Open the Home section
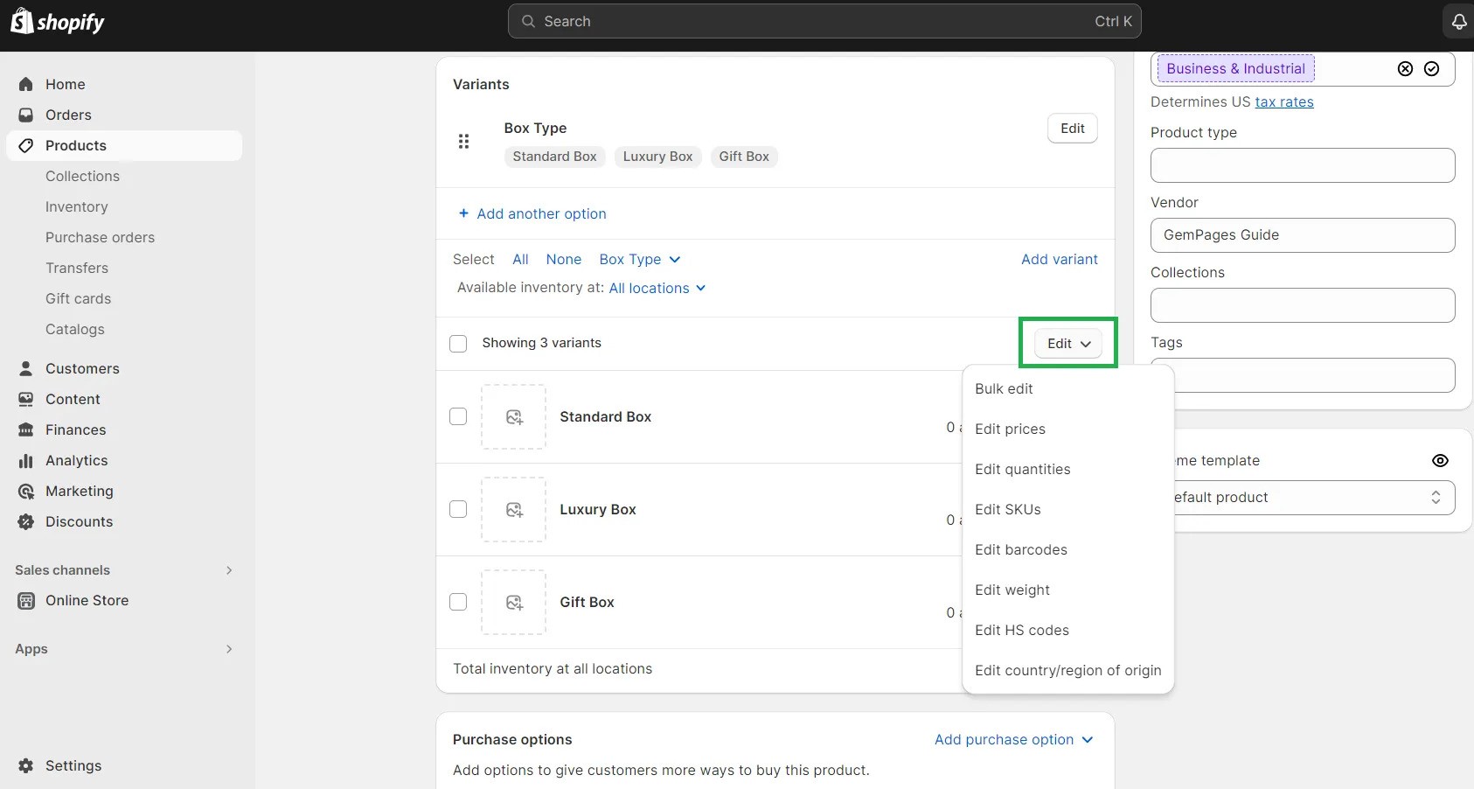Screen dimensions: 1474x789 (x=65, y=83)
